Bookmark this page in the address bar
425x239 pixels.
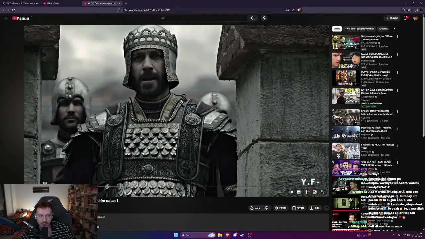tap(119, 10)
